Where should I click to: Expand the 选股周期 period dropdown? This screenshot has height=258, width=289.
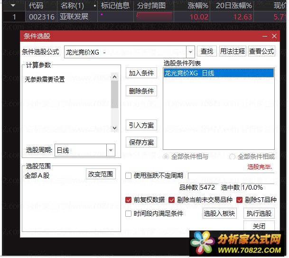point(111,150)
